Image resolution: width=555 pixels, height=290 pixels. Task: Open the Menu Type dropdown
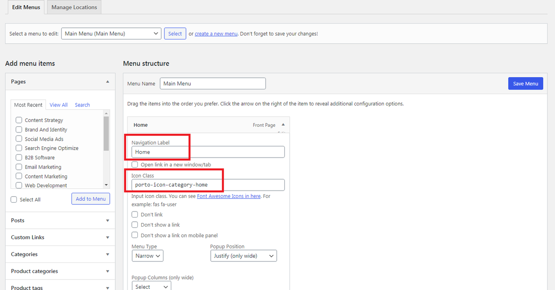coord(147,256)
